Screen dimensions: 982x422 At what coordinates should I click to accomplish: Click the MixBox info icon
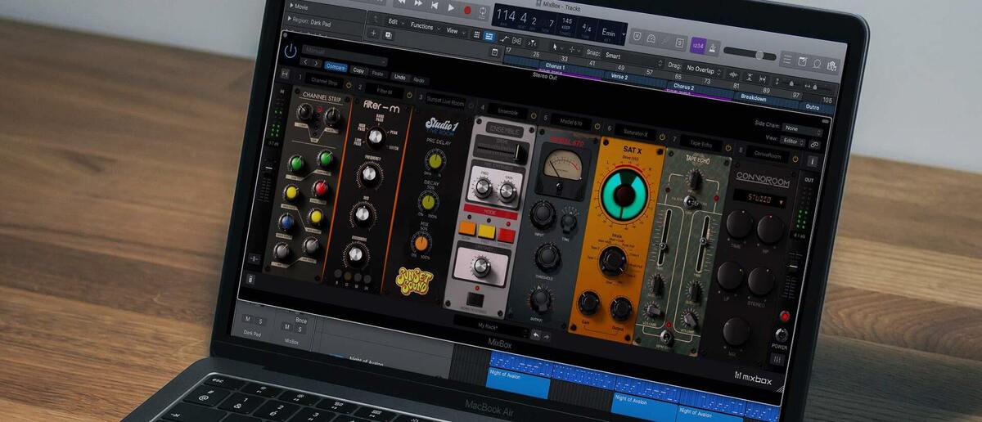pyautogui.click(x=812, y=161)
